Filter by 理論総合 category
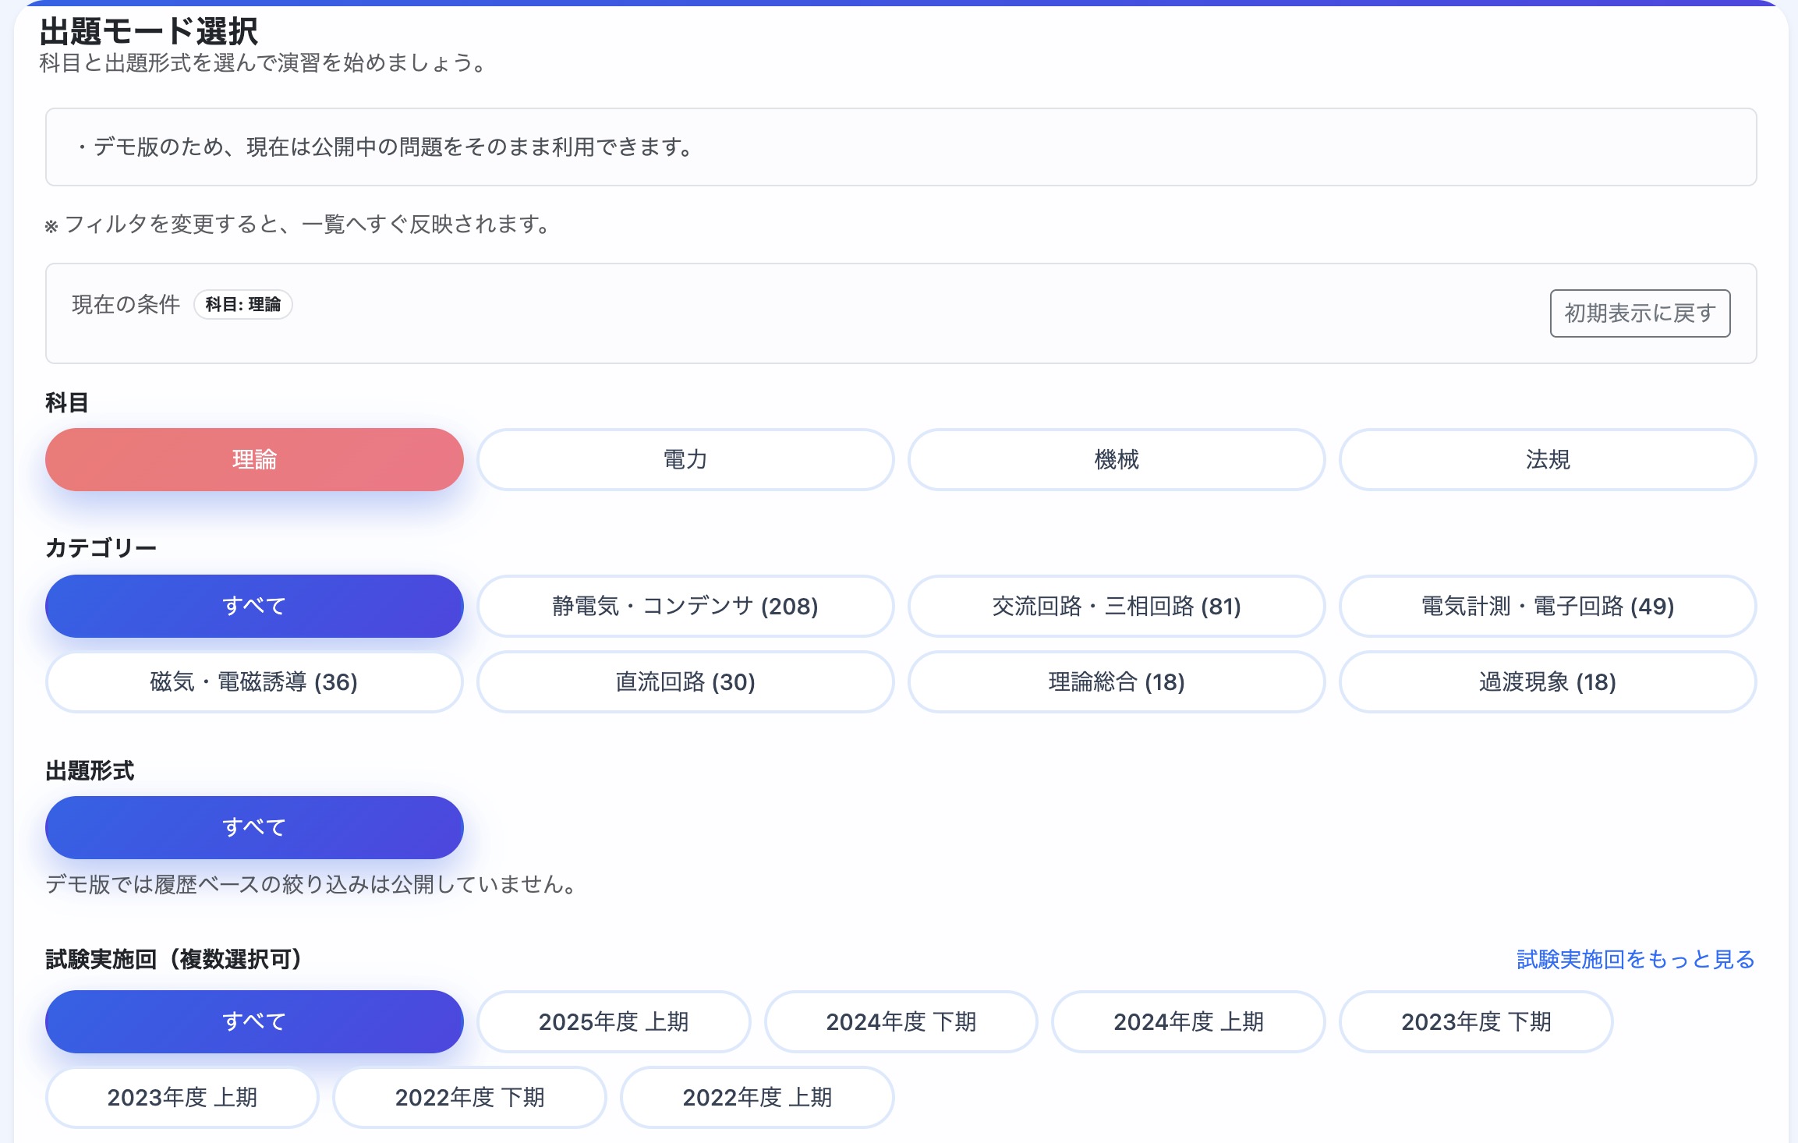1798x1143 pixels. 1117,682
